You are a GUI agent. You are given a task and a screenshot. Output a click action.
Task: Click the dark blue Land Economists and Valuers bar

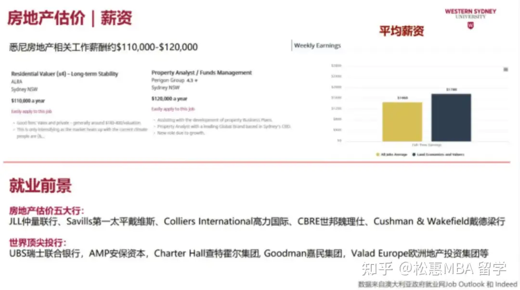click(451, 118)
